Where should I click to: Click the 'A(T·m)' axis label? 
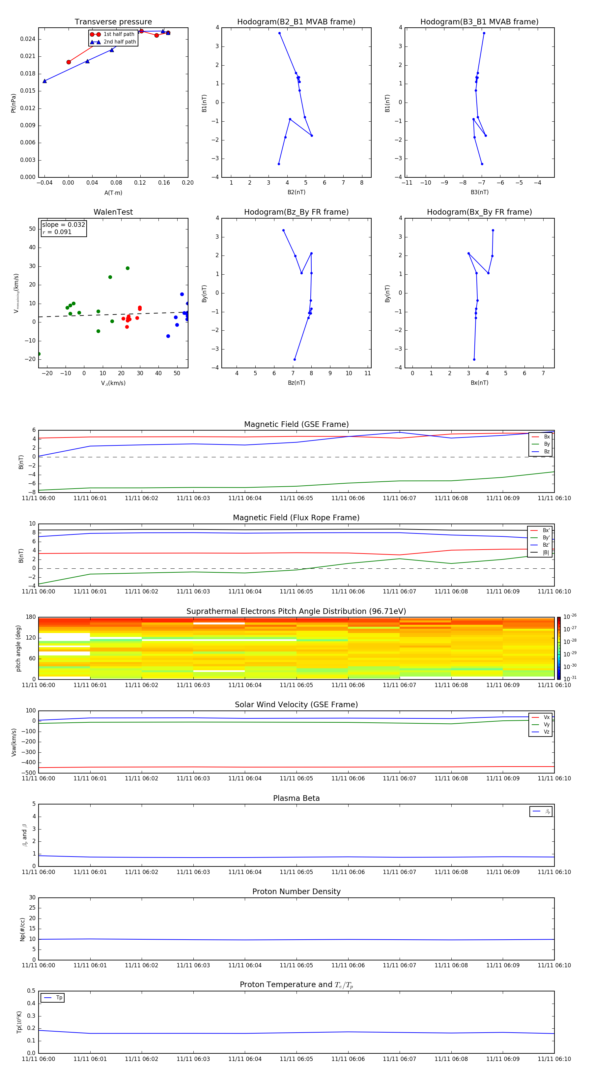[x=113, y=193]
